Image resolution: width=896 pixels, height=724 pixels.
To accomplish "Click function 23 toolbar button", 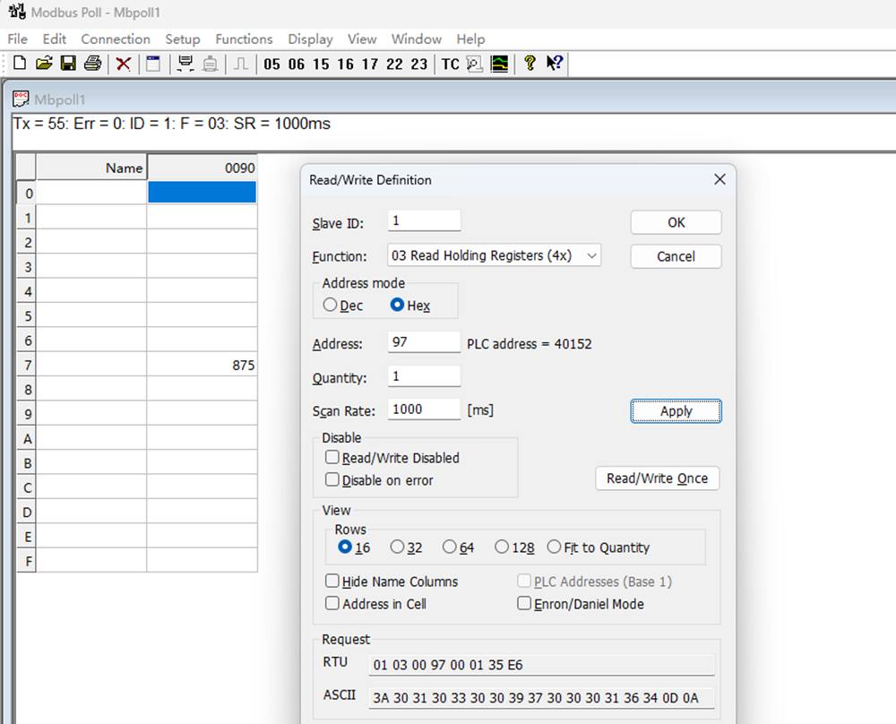I will tap(418, 64).
